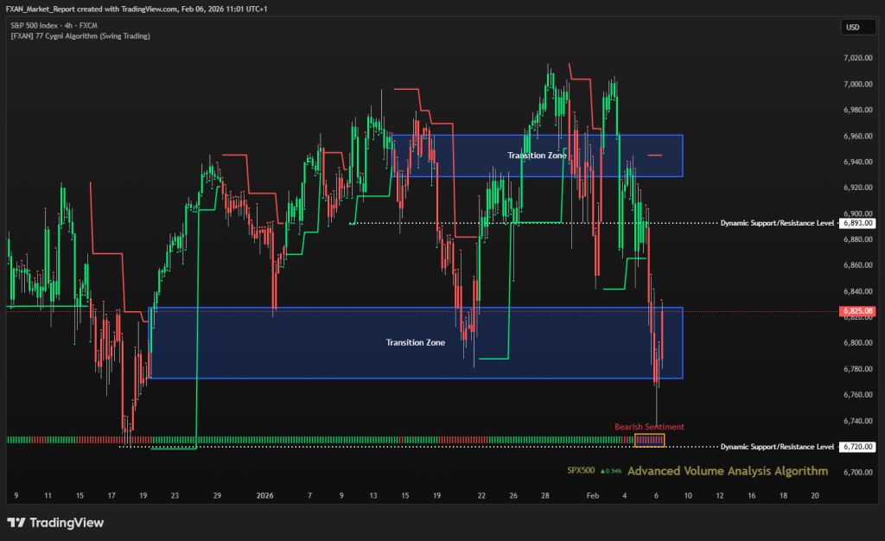
Task: Click the lower Dynamic Support/Resistance Level label
Action: (778, 447)
